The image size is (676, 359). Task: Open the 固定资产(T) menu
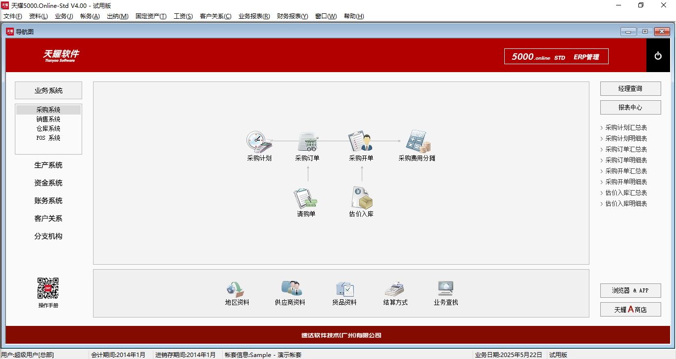click(151, 16)
